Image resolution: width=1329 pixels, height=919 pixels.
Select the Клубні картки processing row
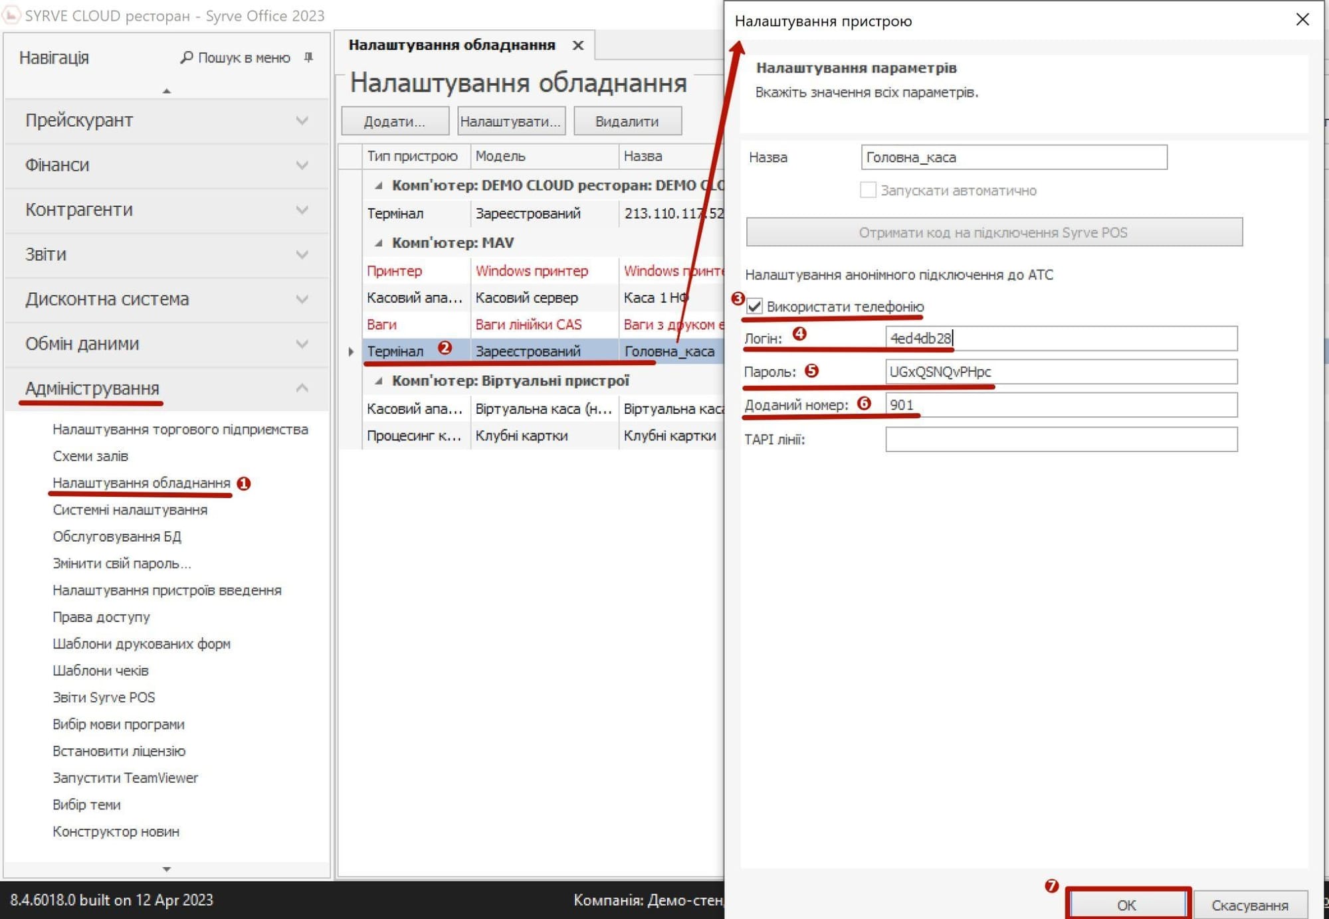tap(543, 436)
